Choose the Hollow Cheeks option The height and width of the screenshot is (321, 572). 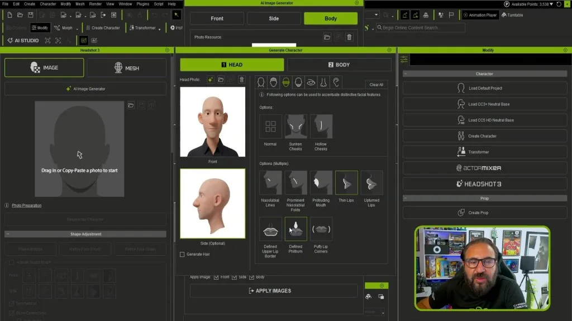coord(321,127)
